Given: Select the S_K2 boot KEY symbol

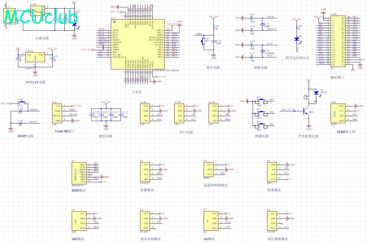Looking at the screenshot, I should 22,103.
